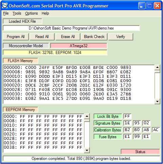Click the Fuse Bytes label
Screen dimensions: 163x164
(x=108, y=137)
